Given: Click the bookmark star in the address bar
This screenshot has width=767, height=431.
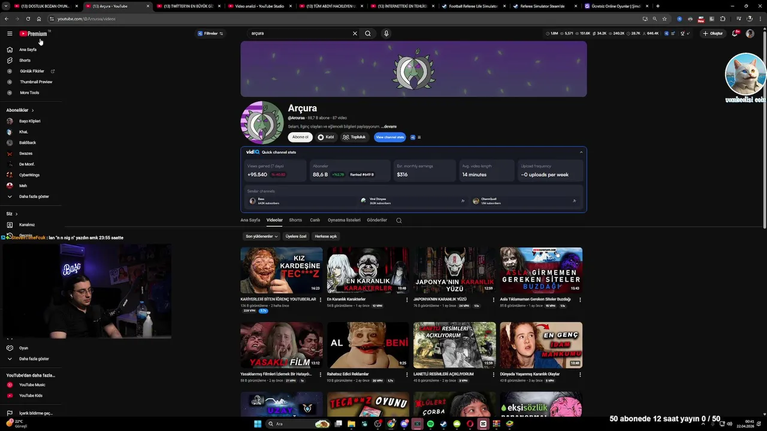Looking at the screenshot, I should pyautogui.click(x=665, y=19).
